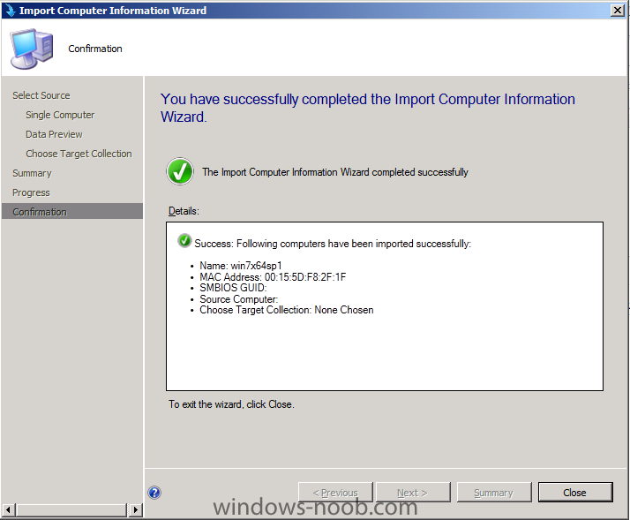Click the 'SMBIOS GUID:' detail line
Image resolution: width=630 pixels, height=520 pixels.
233,288
